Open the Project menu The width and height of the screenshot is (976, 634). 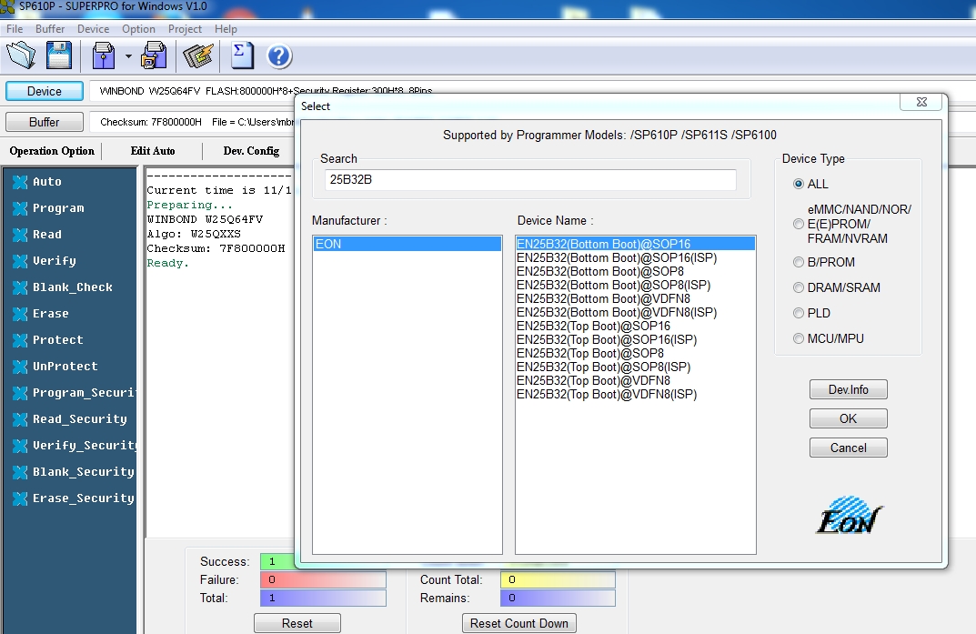(x=185, y=29)
